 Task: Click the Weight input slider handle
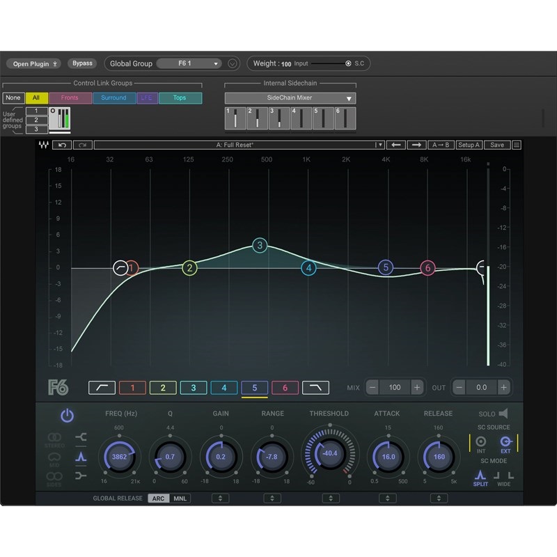coord(348,63)
